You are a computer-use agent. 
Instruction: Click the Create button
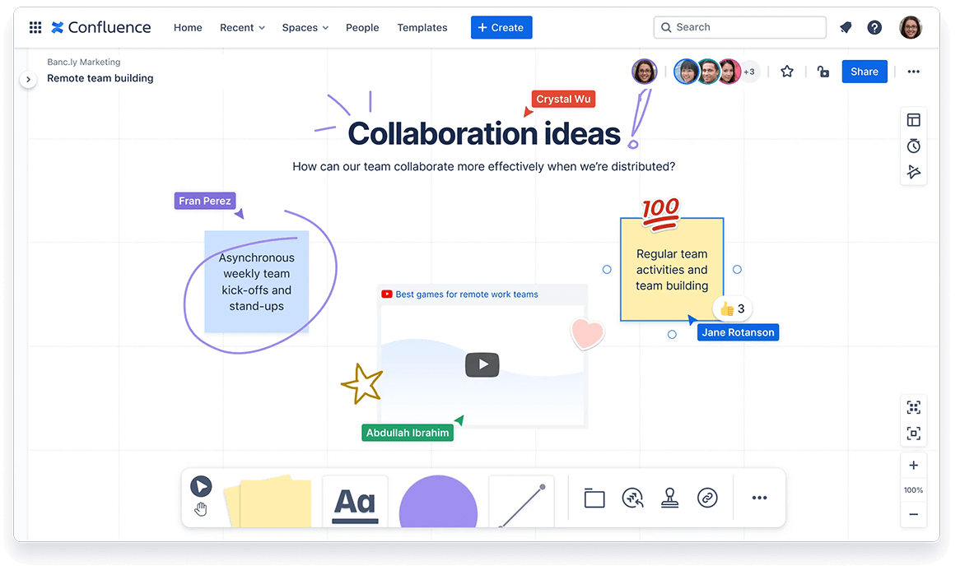(501, 27)
